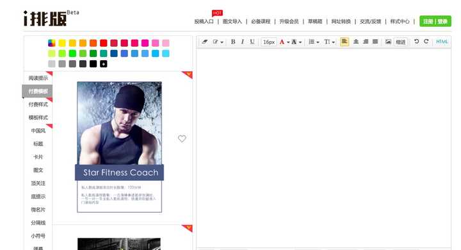
Task: Select the 小符号 sidebar tab
Action: [x=38, y=236]
